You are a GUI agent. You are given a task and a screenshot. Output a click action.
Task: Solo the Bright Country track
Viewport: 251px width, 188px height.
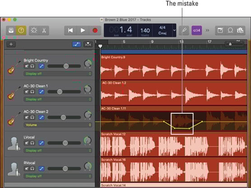pyautogui.click(x=33, y=66)
